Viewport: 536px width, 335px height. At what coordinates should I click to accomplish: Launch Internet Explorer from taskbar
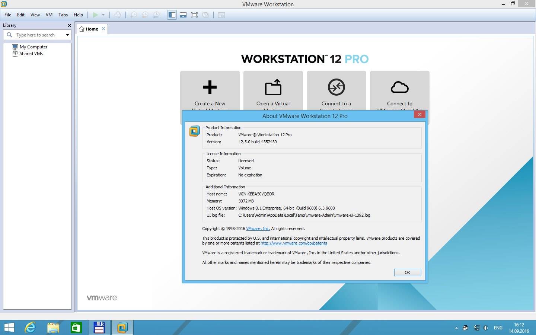[x=30, y=328]
